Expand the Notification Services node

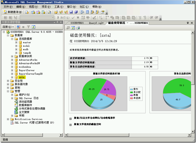coord(8,119)
